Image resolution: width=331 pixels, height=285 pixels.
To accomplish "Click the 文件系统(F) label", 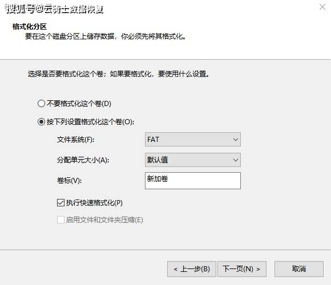I will pyautogui.click(x=75, y=140).
